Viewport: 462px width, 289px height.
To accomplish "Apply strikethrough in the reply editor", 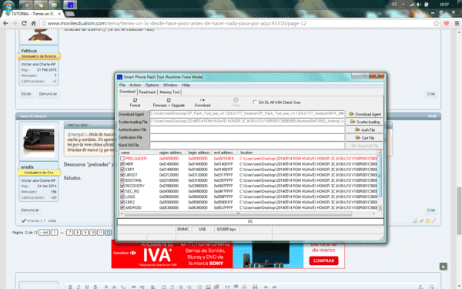I will (95, 287).
